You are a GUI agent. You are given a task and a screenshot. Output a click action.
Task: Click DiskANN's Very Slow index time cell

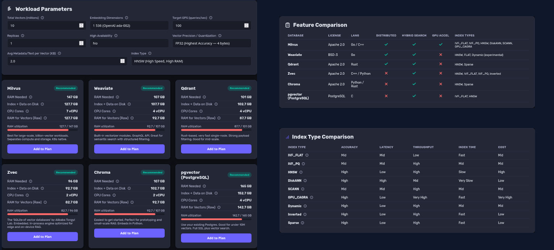coord(466,181)
